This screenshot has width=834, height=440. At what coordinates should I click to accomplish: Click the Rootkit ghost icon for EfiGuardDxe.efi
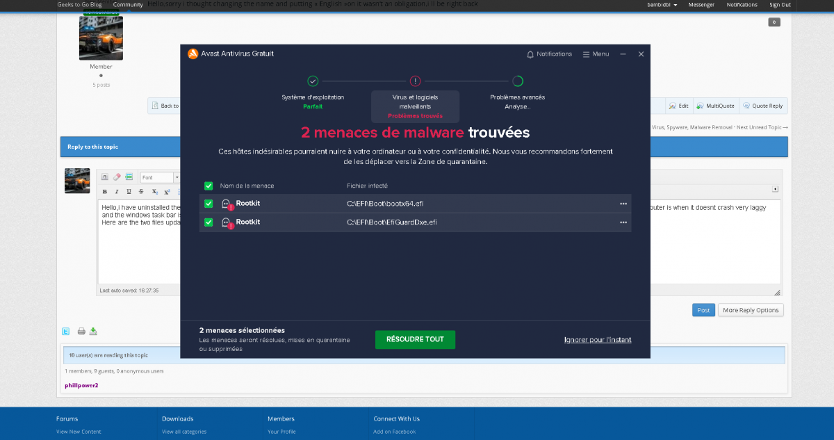[227, 222]
